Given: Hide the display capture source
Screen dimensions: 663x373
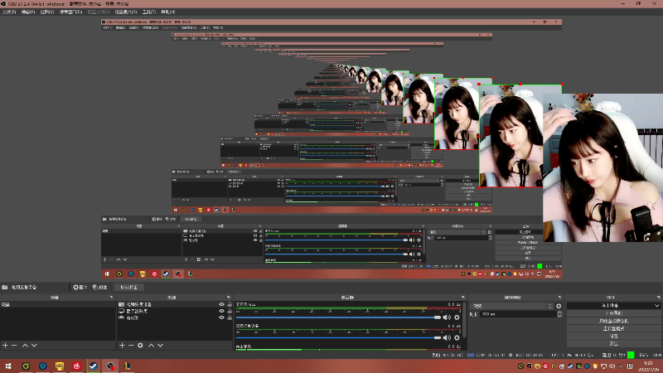Looking at the screenshot, I should 221,312.
